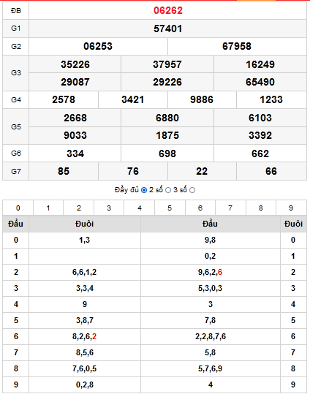Click the G5 number 3392

[x=260, y=135]
